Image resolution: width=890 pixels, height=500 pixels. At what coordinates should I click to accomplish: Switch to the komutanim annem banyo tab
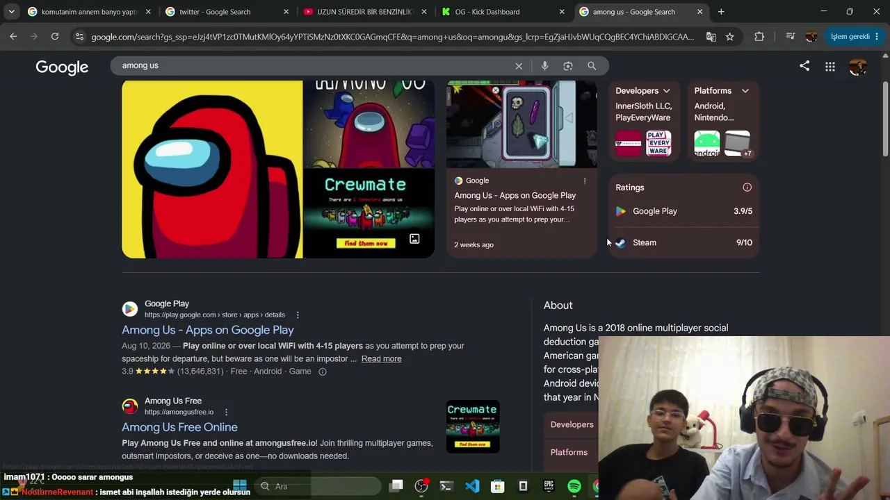pos(89,12)
